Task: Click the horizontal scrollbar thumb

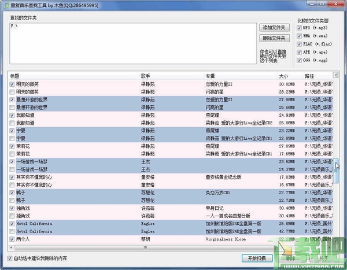Action: [145, 247]
